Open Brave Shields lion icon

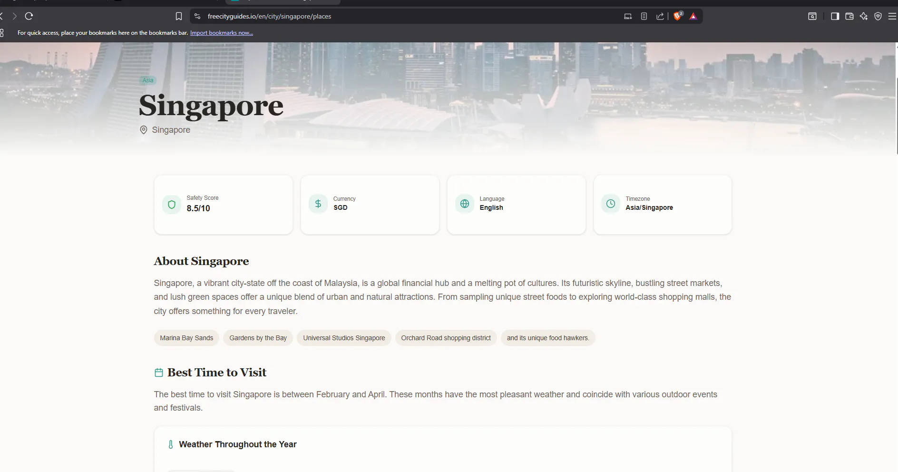coord(678,16)
